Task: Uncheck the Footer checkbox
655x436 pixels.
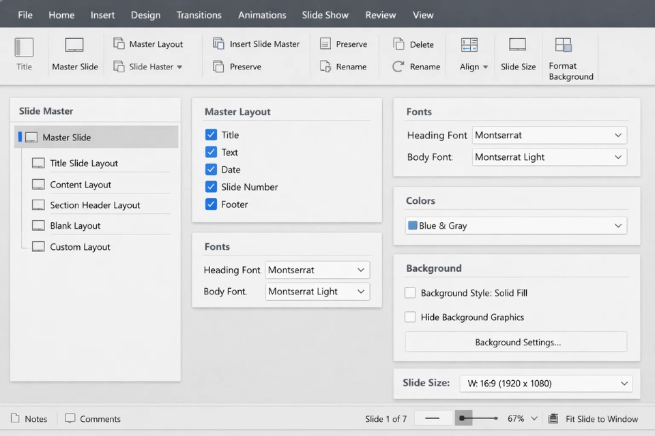Action: coord(211,204)
